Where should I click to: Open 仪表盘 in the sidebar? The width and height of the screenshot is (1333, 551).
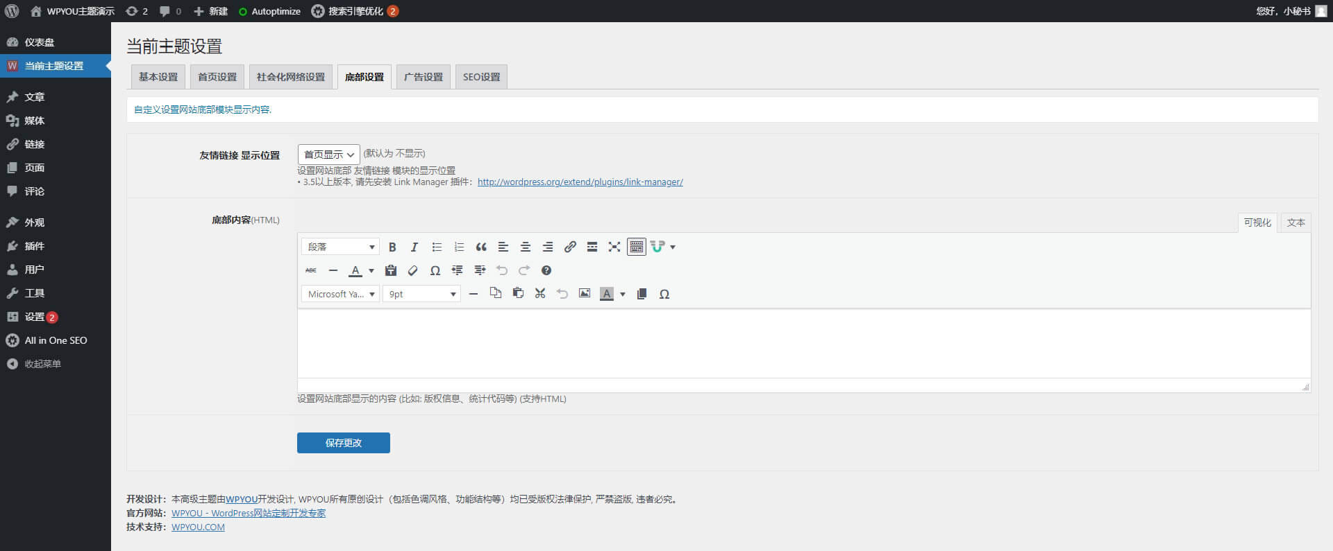[56, 42]
